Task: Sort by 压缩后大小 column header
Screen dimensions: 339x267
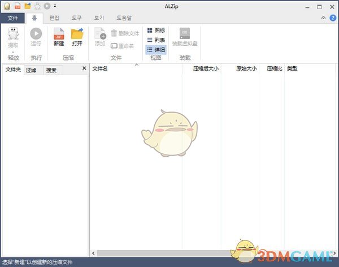Action: point(202,68)
